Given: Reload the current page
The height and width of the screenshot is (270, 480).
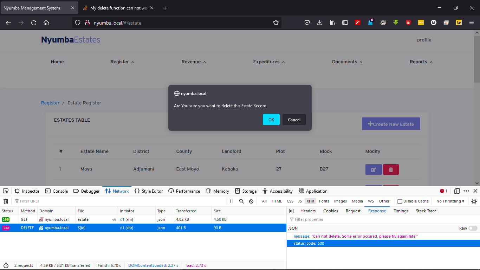Looking at the screenshot, I should pos(34,22).
